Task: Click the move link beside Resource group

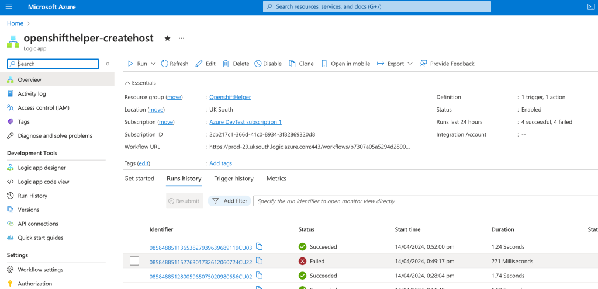Action: coord(174,97)
